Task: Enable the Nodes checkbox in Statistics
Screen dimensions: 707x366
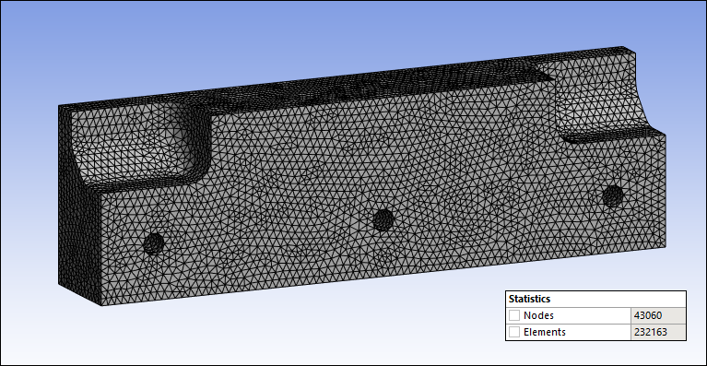Action: pos(514,315)
